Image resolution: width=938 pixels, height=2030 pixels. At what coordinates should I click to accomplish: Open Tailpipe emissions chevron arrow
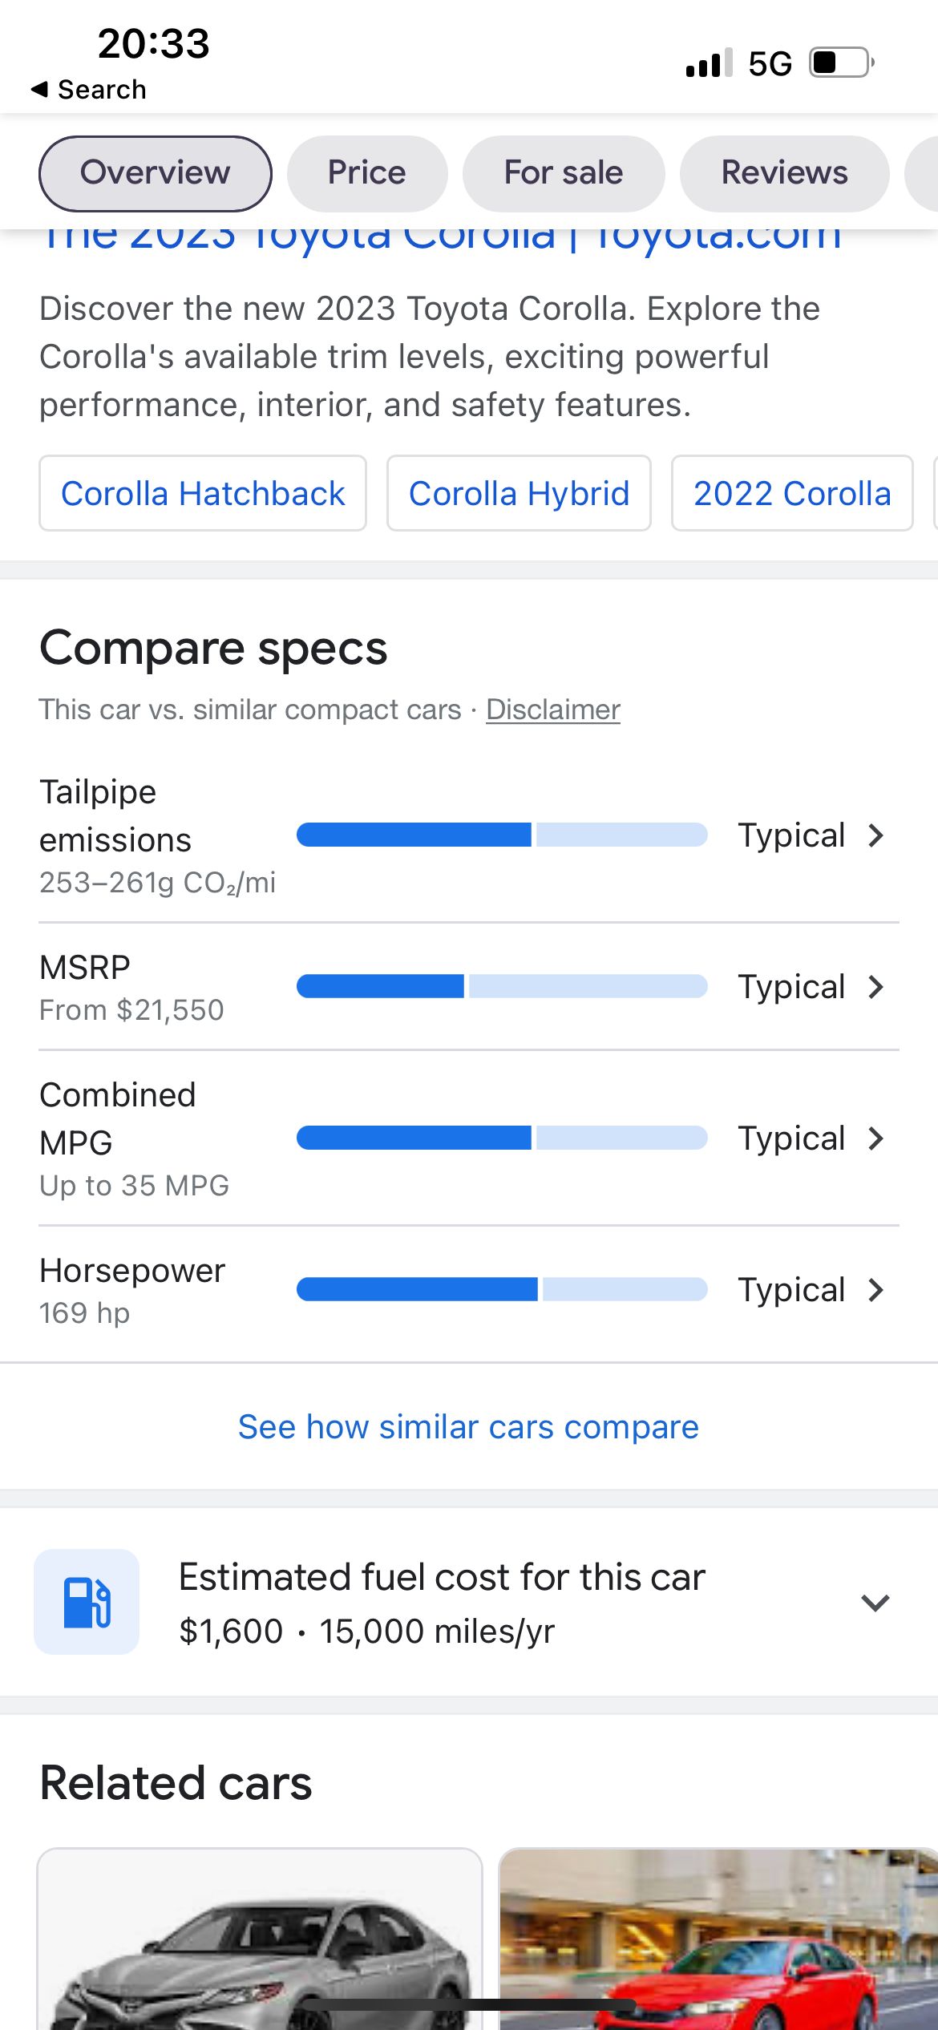click(876, 835)
